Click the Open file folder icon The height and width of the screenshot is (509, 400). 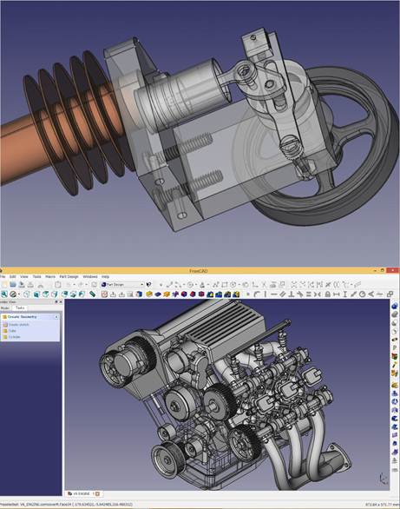[x=13, y=284]
